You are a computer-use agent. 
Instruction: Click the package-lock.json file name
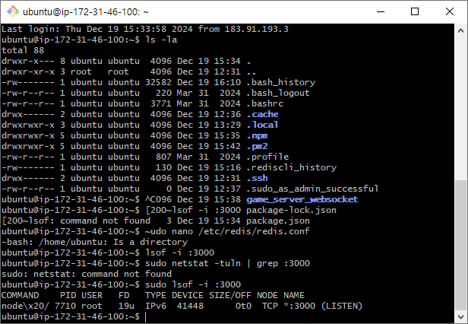[x=292, y=210]
